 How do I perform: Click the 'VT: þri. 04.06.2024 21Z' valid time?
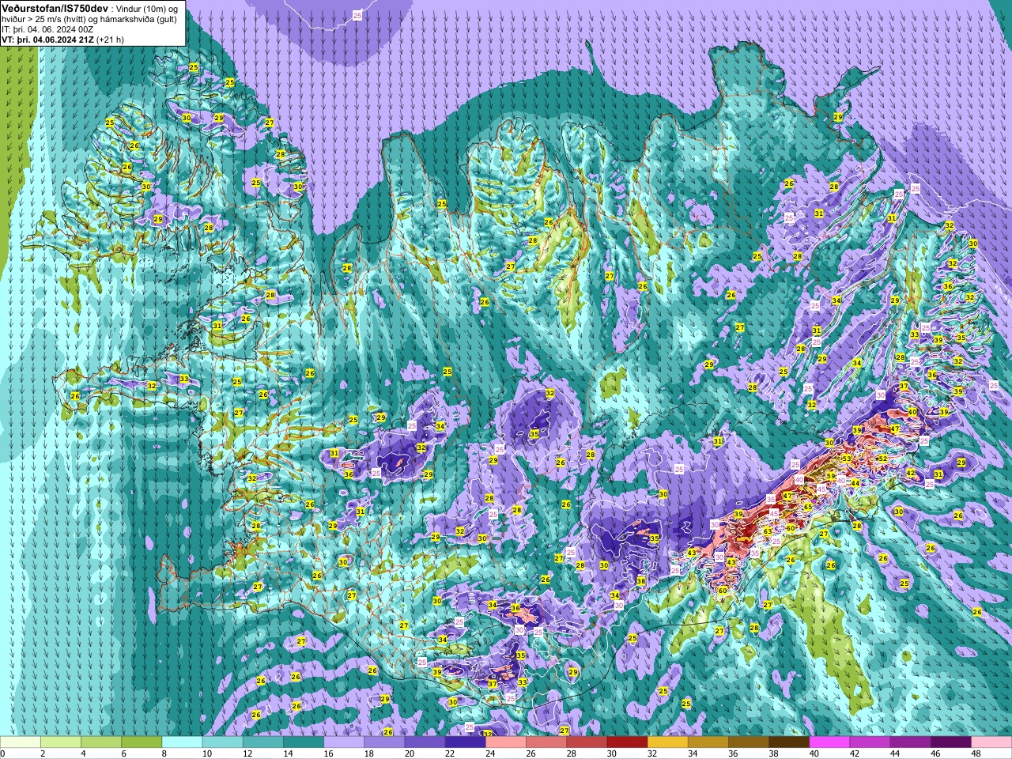[x=47, y=40]
